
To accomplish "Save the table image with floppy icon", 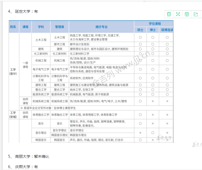I will pos(187,14).
